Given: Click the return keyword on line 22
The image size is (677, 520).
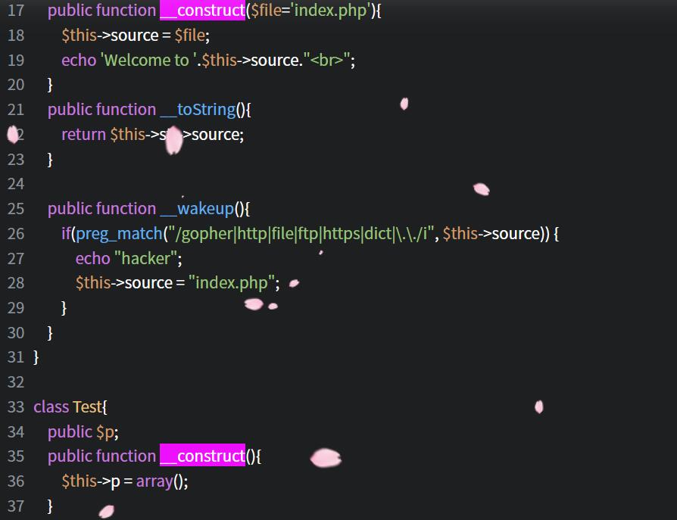Looking at the screenshot, I should click(x=83, y=135).
